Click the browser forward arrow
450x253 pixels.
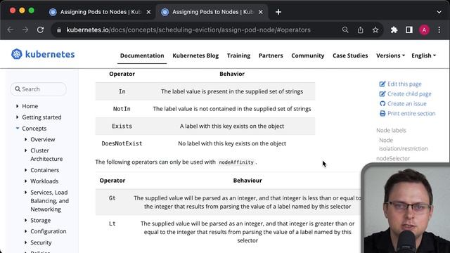(x=25, y=30)
